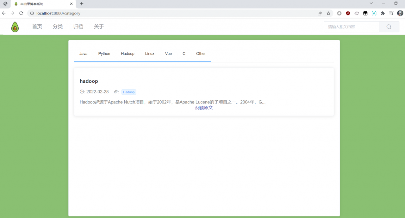Open a new browser tab
The height and width of the screenshot is (218, 405).
point(82,4)
